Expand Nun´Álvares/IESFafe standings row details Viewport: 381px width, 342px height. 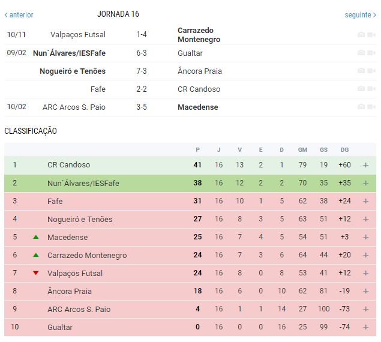tap(365, 183)
